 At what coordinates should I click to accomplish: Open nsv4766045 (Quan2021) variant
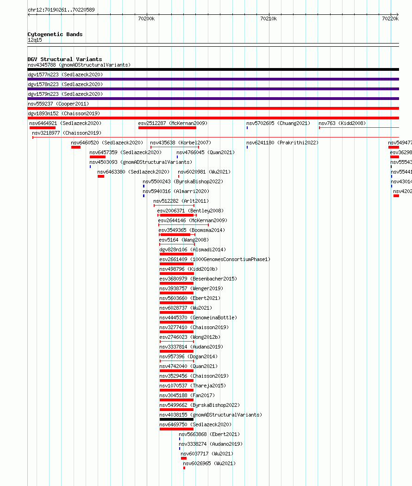[x=206, y=152]
